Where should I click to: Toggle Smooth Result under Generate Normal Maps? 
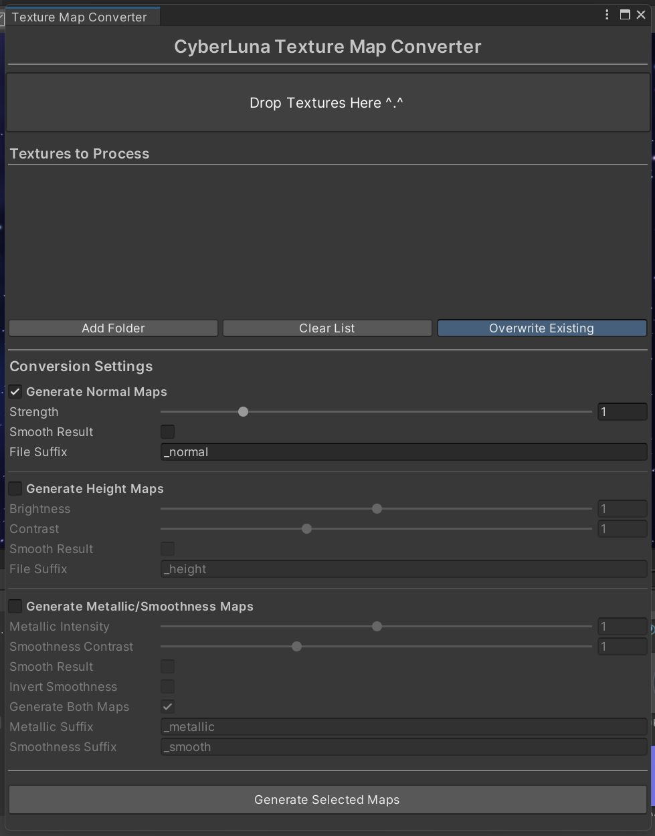[x=167, y=431]
